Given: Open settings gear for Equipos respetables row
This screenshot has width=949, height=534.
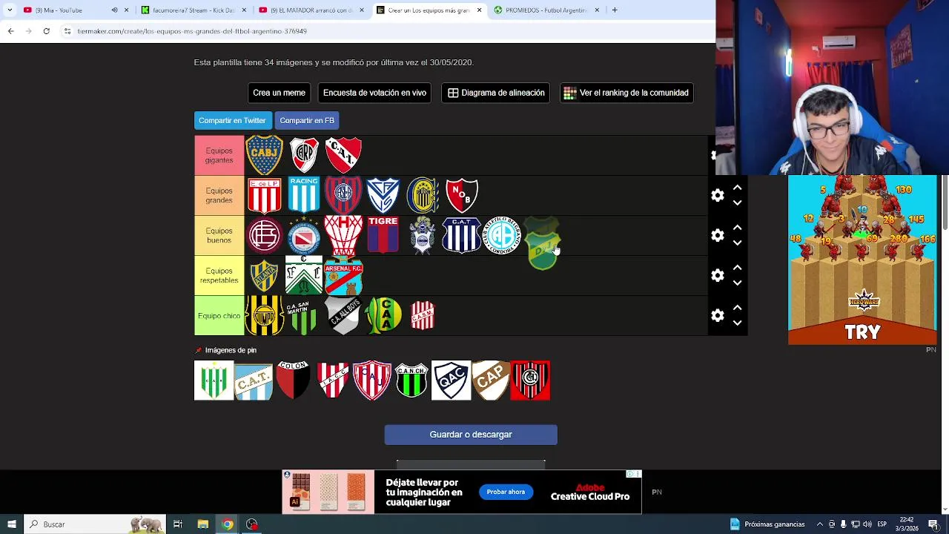Looking at the screenshot, I should coord(718,275).
